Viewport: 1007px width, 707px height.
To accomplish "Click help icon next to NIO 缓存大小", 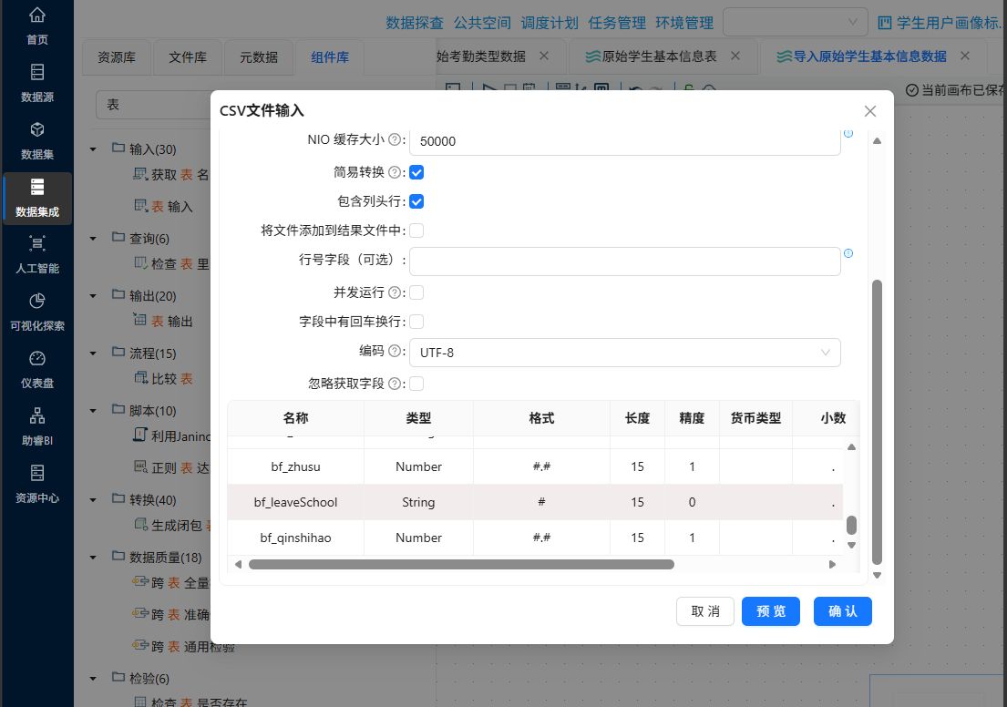I will pos(395,139).
